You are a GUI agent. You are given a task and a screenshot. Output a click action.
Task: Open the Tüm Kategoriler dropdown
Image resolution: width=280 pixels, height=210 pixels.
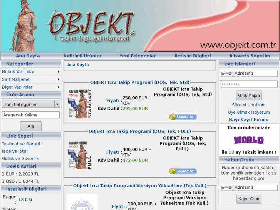[31, 104]
